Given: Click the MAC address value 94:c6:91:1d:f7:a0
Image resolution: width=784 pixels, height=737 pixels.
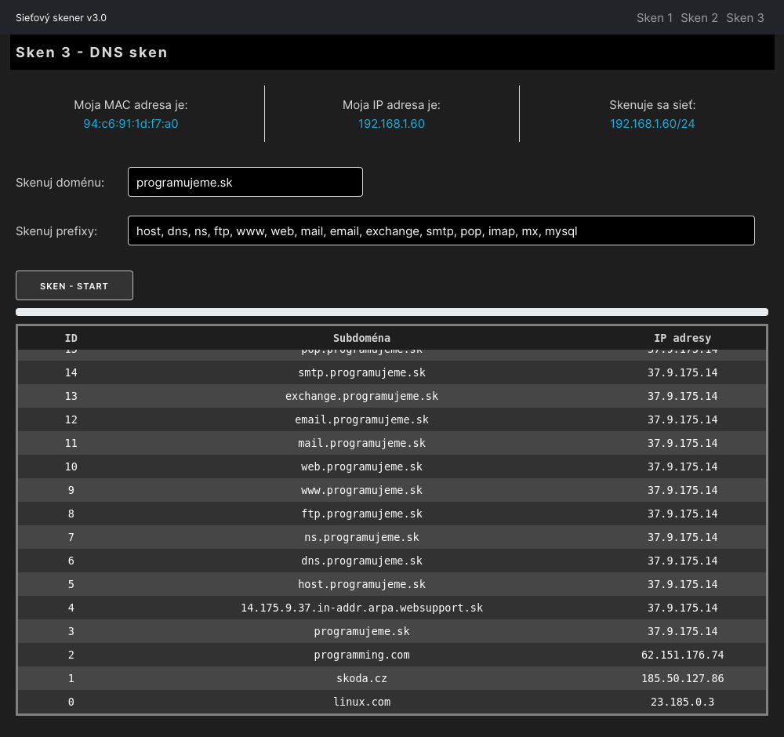Looking at the screenshot, I should click(x=131, y=124).
